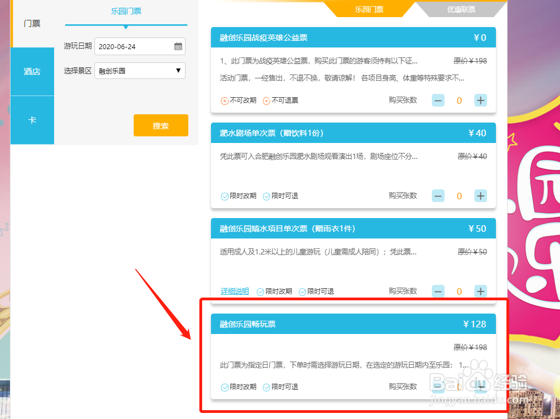The width and height of the screenshot is (560, 419).
Task: Click the 限时可退 check icon under 溉水剧场单次票
Action: click(266, 197)
